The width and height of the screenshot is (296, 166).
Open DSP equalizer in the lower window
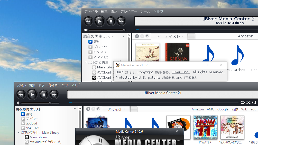254,102
